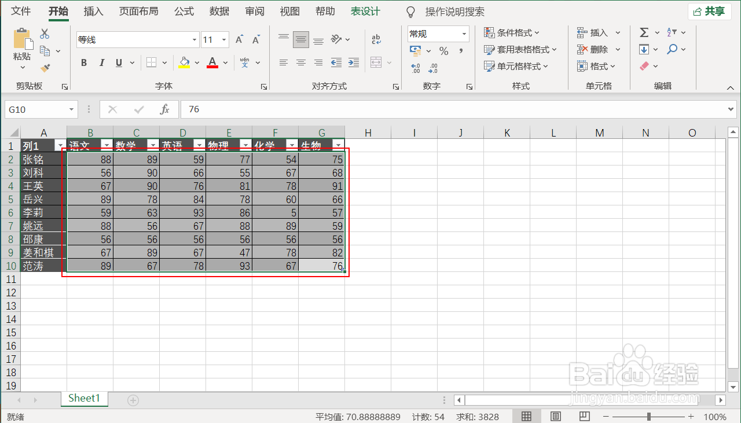741x423 pixels.
Task: Click 操作说明搜索 search box
Action: click(455, 12)
